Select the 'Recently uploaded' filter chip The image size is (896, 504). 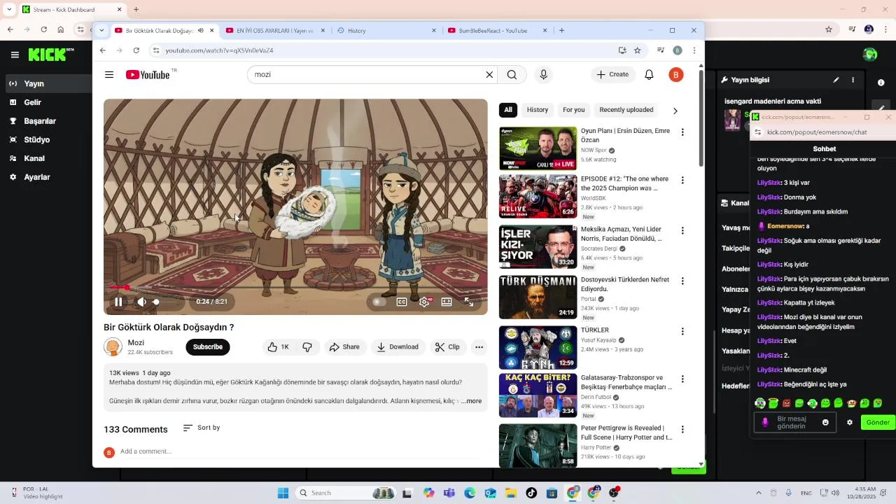pyautogui.click(x=626, y=110)
